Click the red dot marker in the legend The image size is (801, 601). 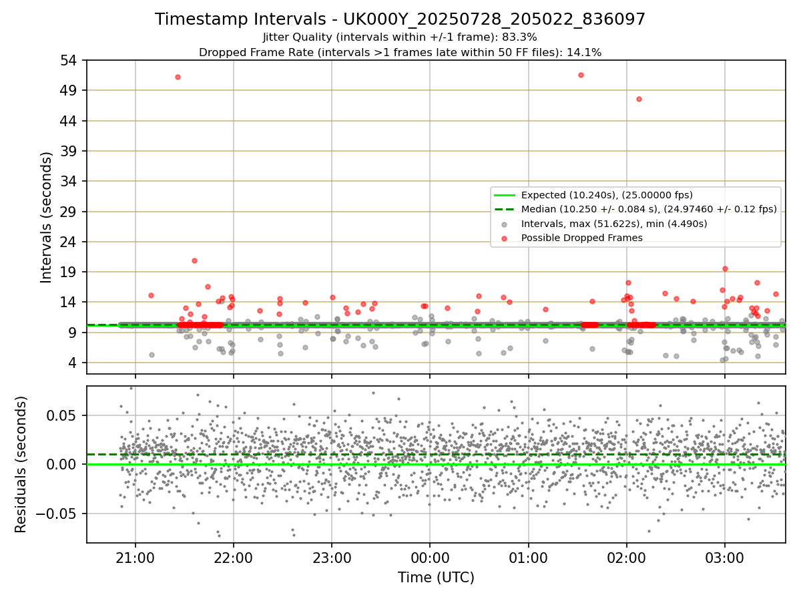(x=505, y=238)
